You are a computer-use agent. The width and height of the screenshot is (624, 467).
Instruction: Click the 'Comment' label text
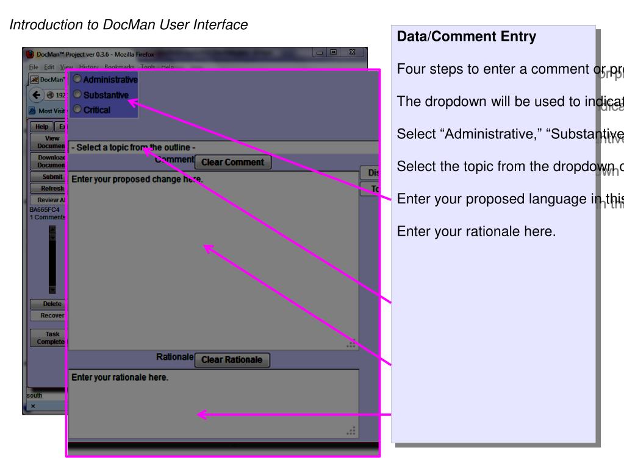(174, 160)
